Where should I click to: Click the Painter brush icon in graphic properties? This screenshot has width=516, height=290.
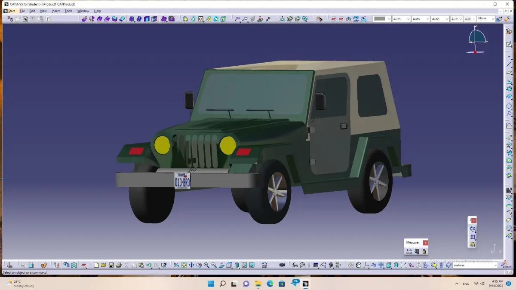point(499,19)
